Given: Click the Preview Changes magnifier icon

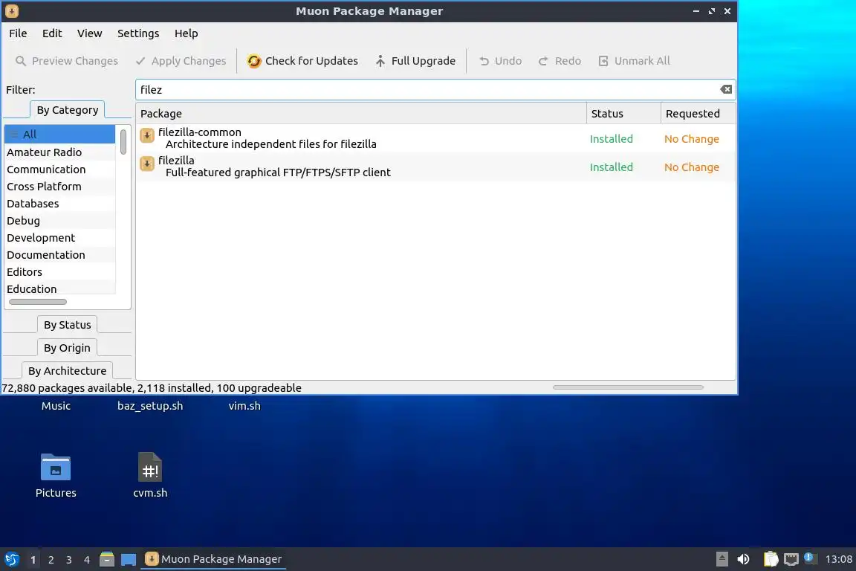Looking at the screenshot, I should click(x=21, y=61).
